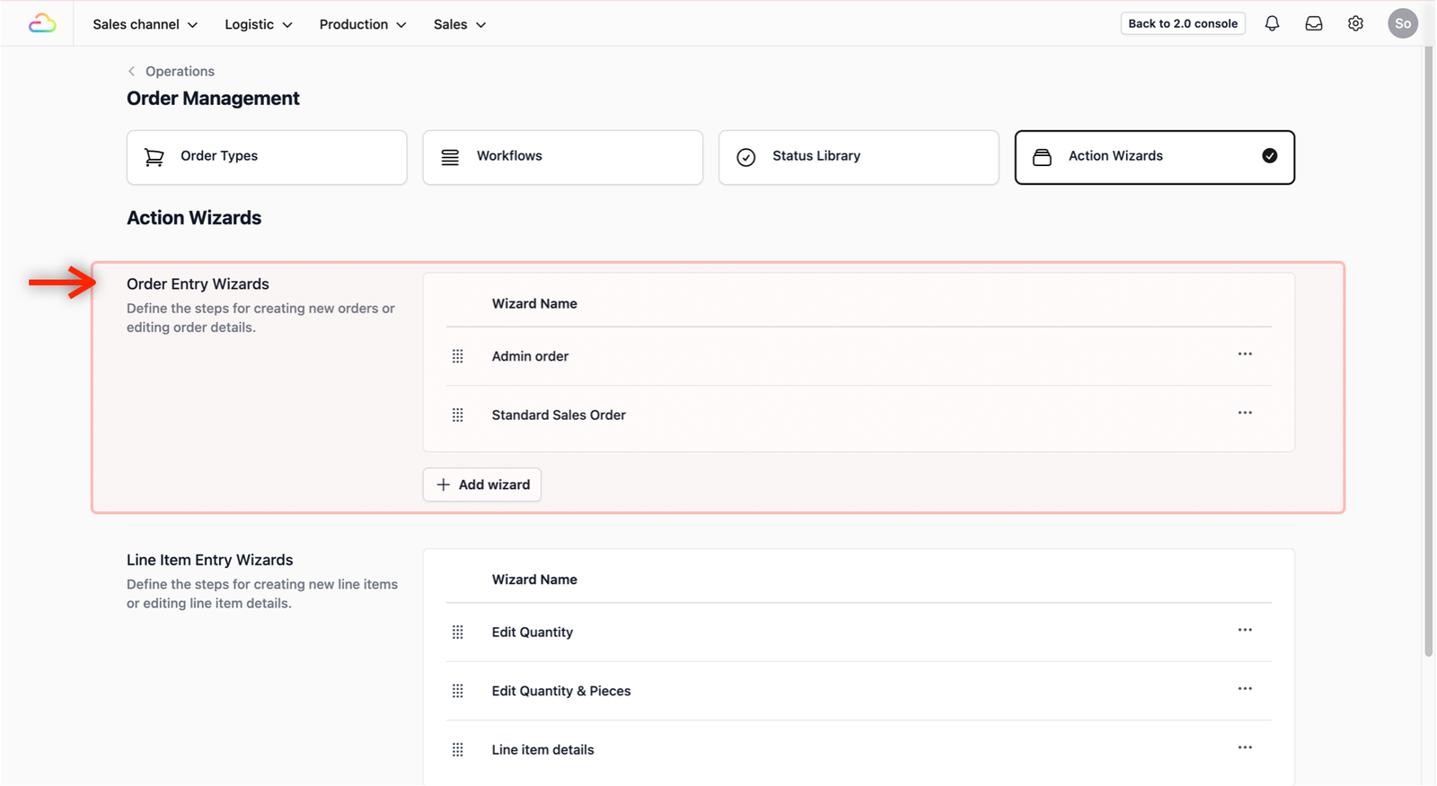Open the Edit Quantity wizard
This screenshot has height=786, width=1437.
[533, 633]
